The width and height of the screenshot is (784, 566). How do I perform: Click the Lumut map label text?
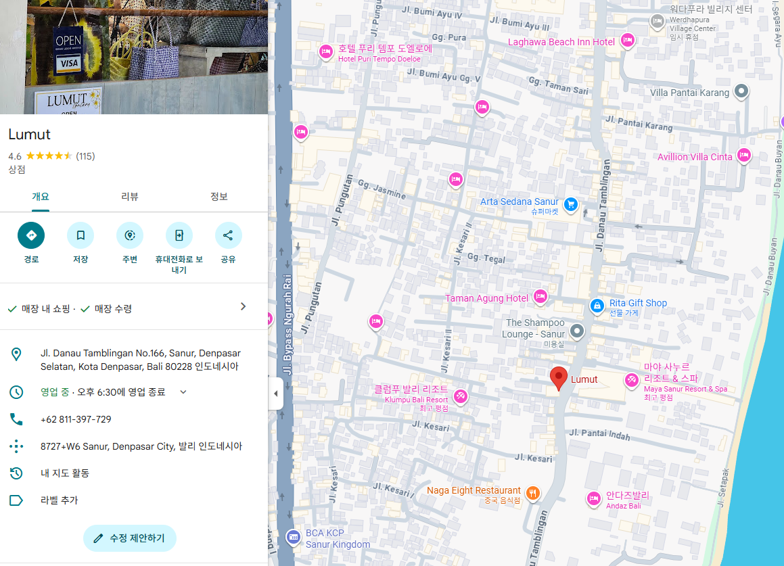(584, 379)
